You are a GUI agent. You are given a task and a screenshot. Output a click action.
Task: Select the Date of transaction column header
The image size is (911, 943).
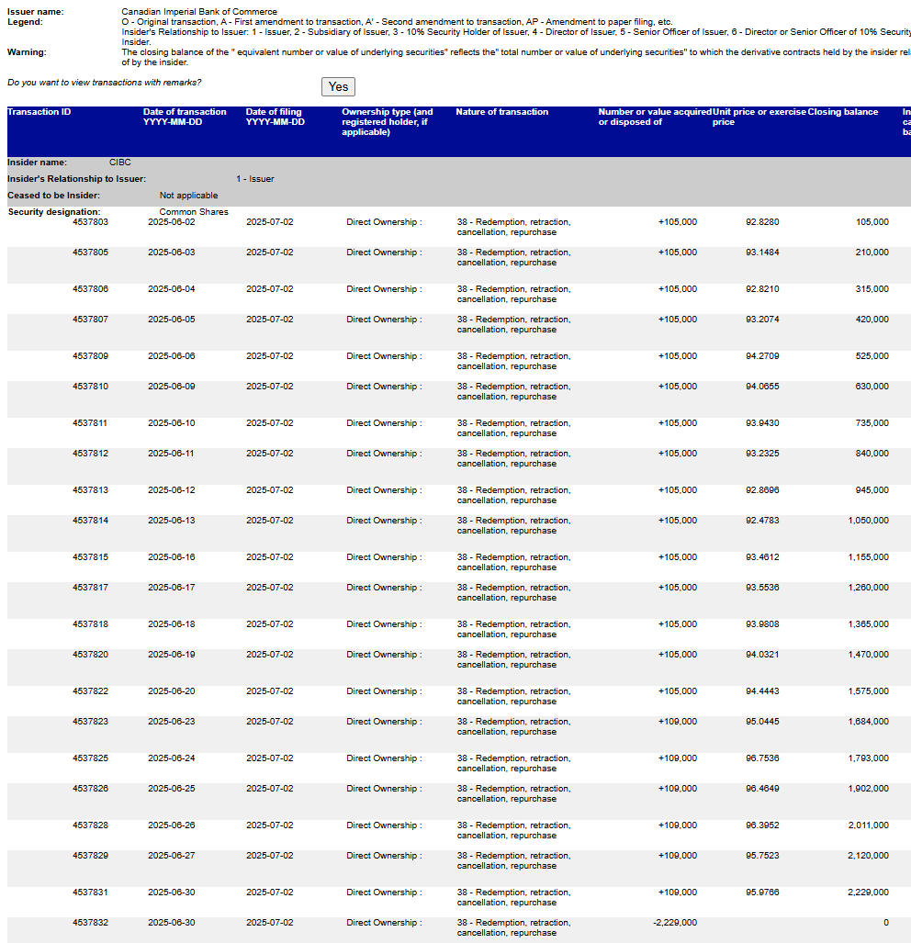click(185, 117)
